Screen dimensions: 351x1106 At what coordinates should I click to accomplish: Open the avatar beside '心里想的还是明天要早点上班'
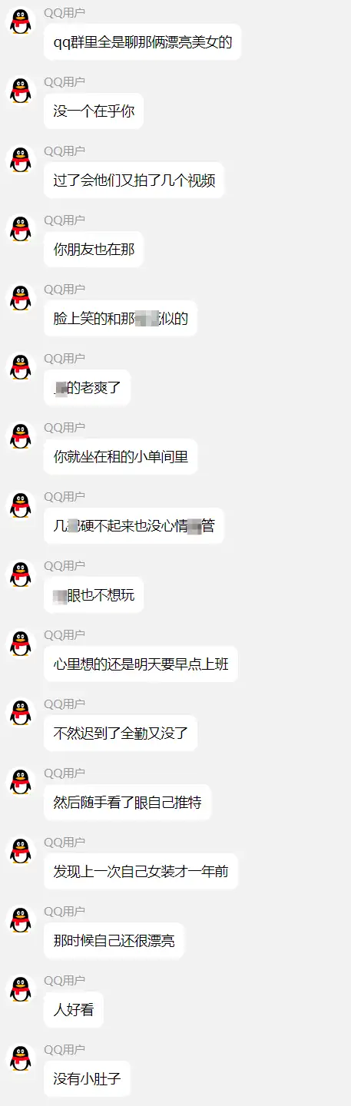coord(21,644)
